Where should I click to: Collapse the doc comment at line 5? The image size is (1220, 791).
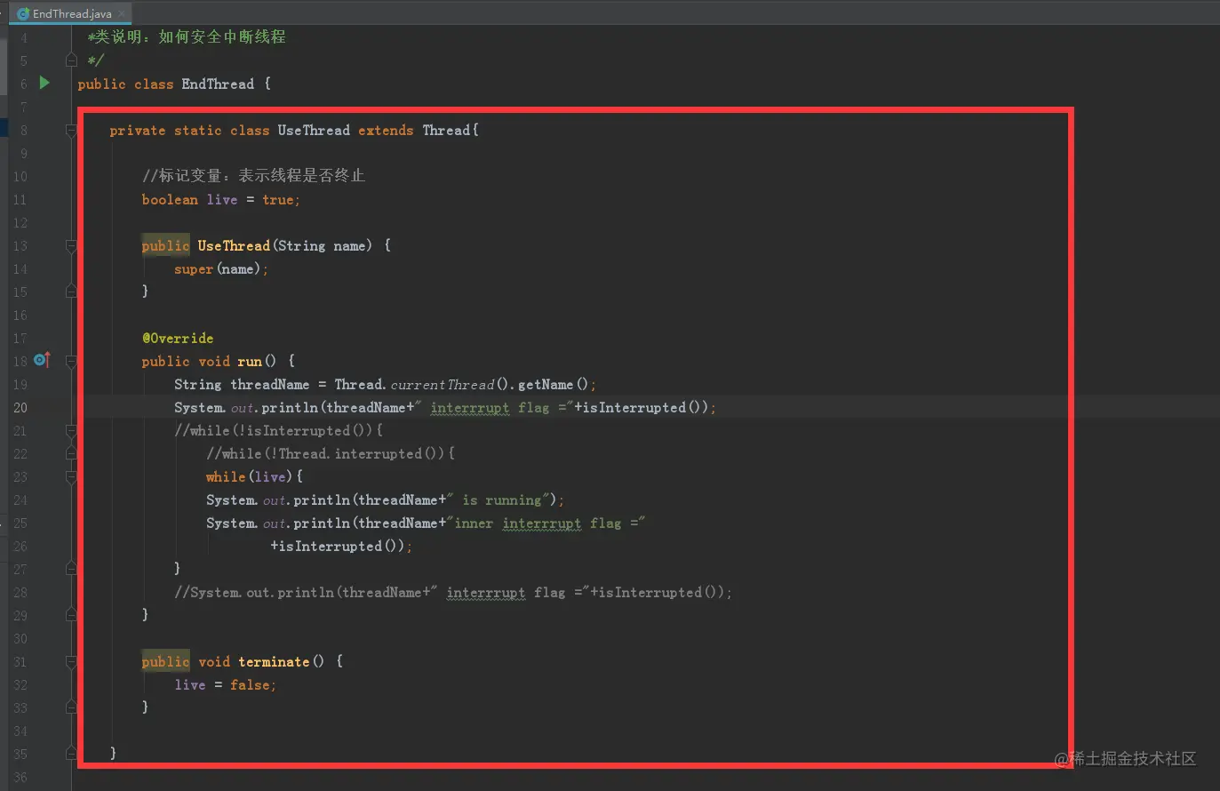coord(71,60)
